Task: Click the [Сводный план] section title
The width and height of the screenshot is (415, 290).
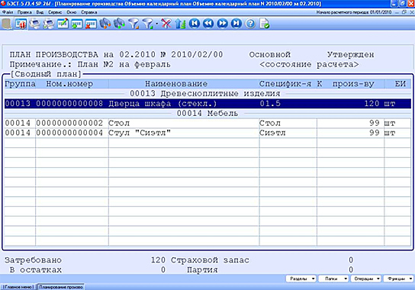Action: click(x=46, y=74)
